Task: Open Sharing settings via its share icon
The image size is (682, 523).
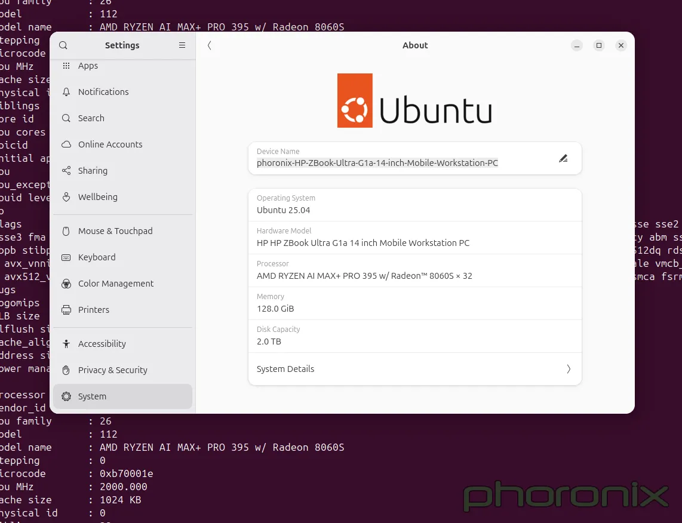Action: tap(66, 171)
